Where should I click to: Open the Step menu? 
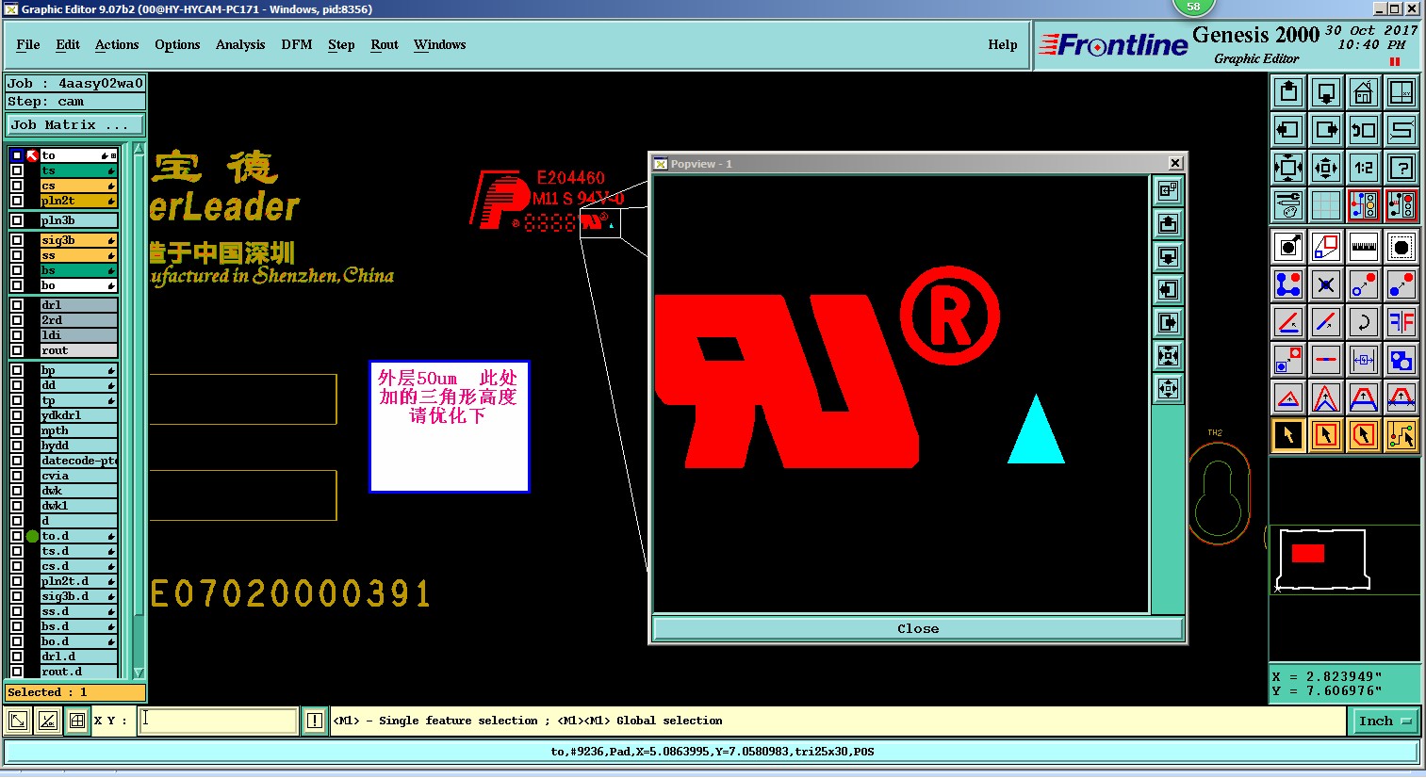click(341, 44)
